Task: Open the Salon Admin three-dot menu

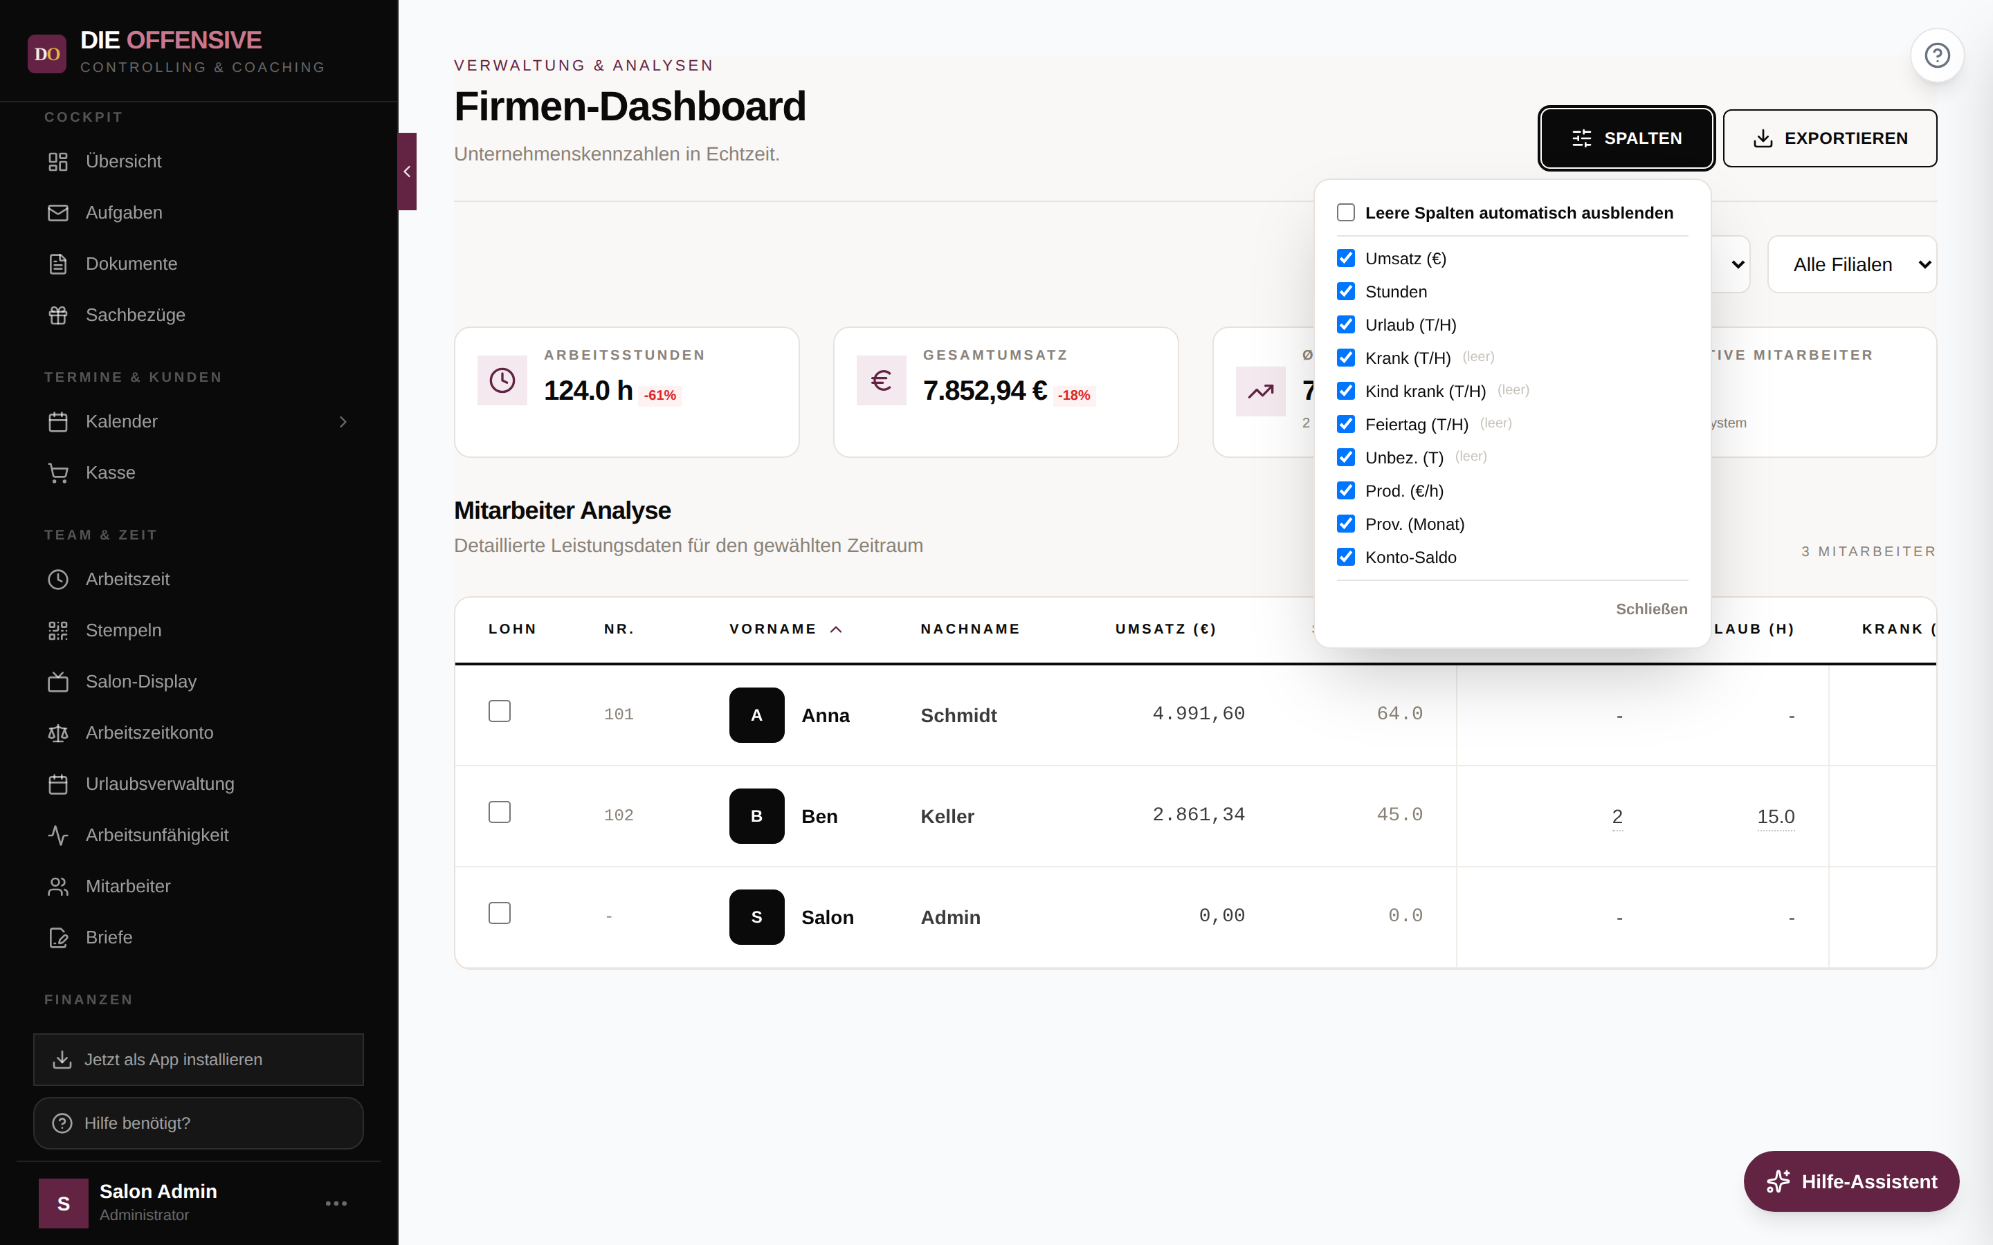Action: tap(336, 1203)
